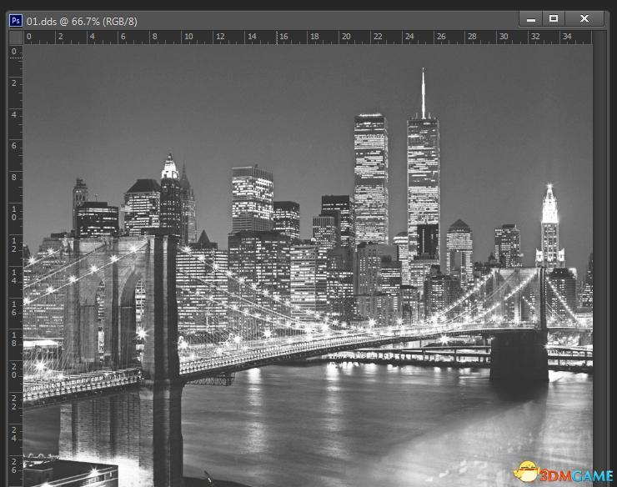Close the 01.dds document window

(x=584, y=18)
